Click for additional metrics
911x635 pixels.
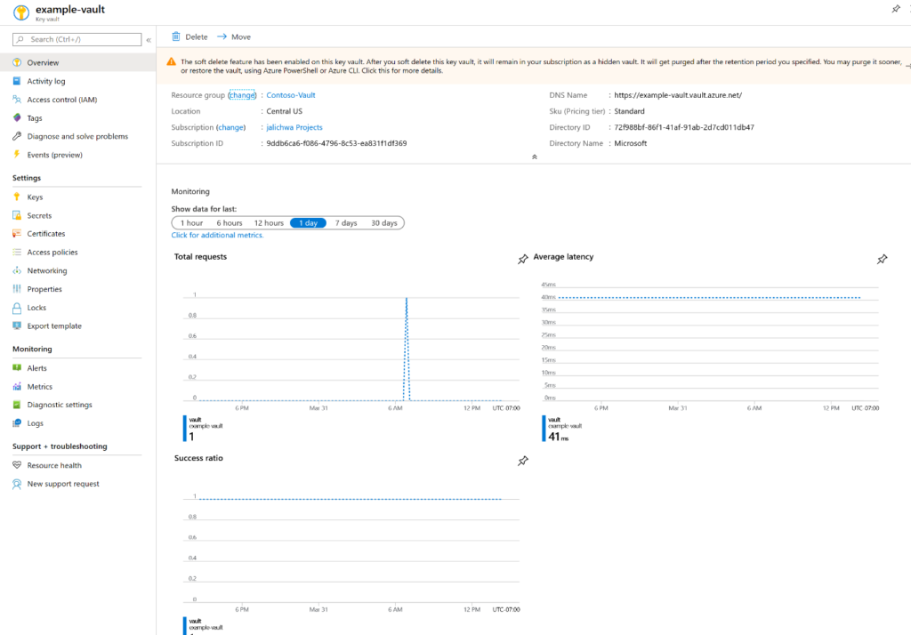click(x=218, y=235)
